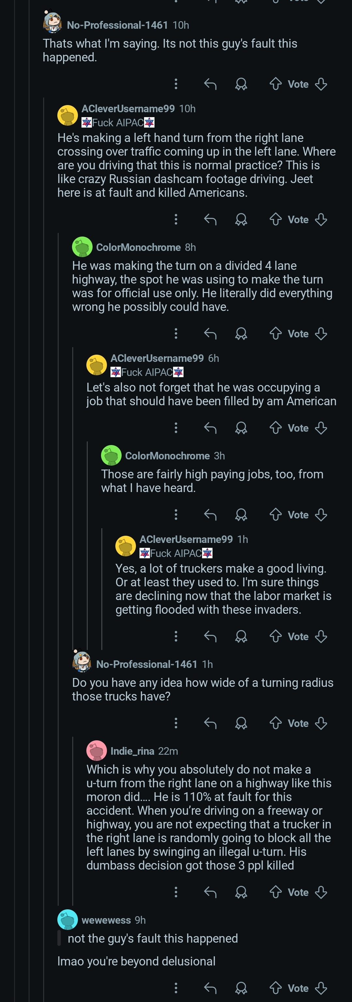Viewport: 352px width, 1002px height.
Task: Open more options on Indie_rina's comment
Action: pos(176,892)
